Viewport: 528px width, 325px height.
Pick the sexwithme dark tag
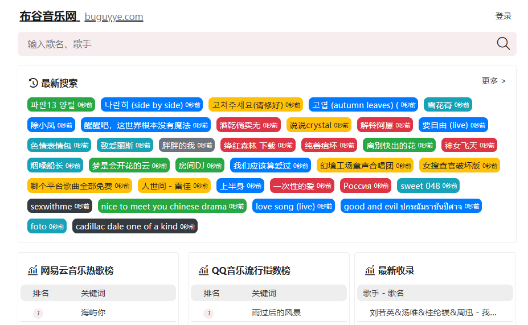click(60, 206)
